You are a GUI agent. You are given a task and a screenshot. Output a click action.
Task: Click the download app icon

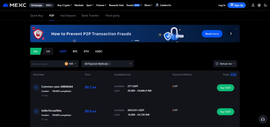click(x=253, y=5)
